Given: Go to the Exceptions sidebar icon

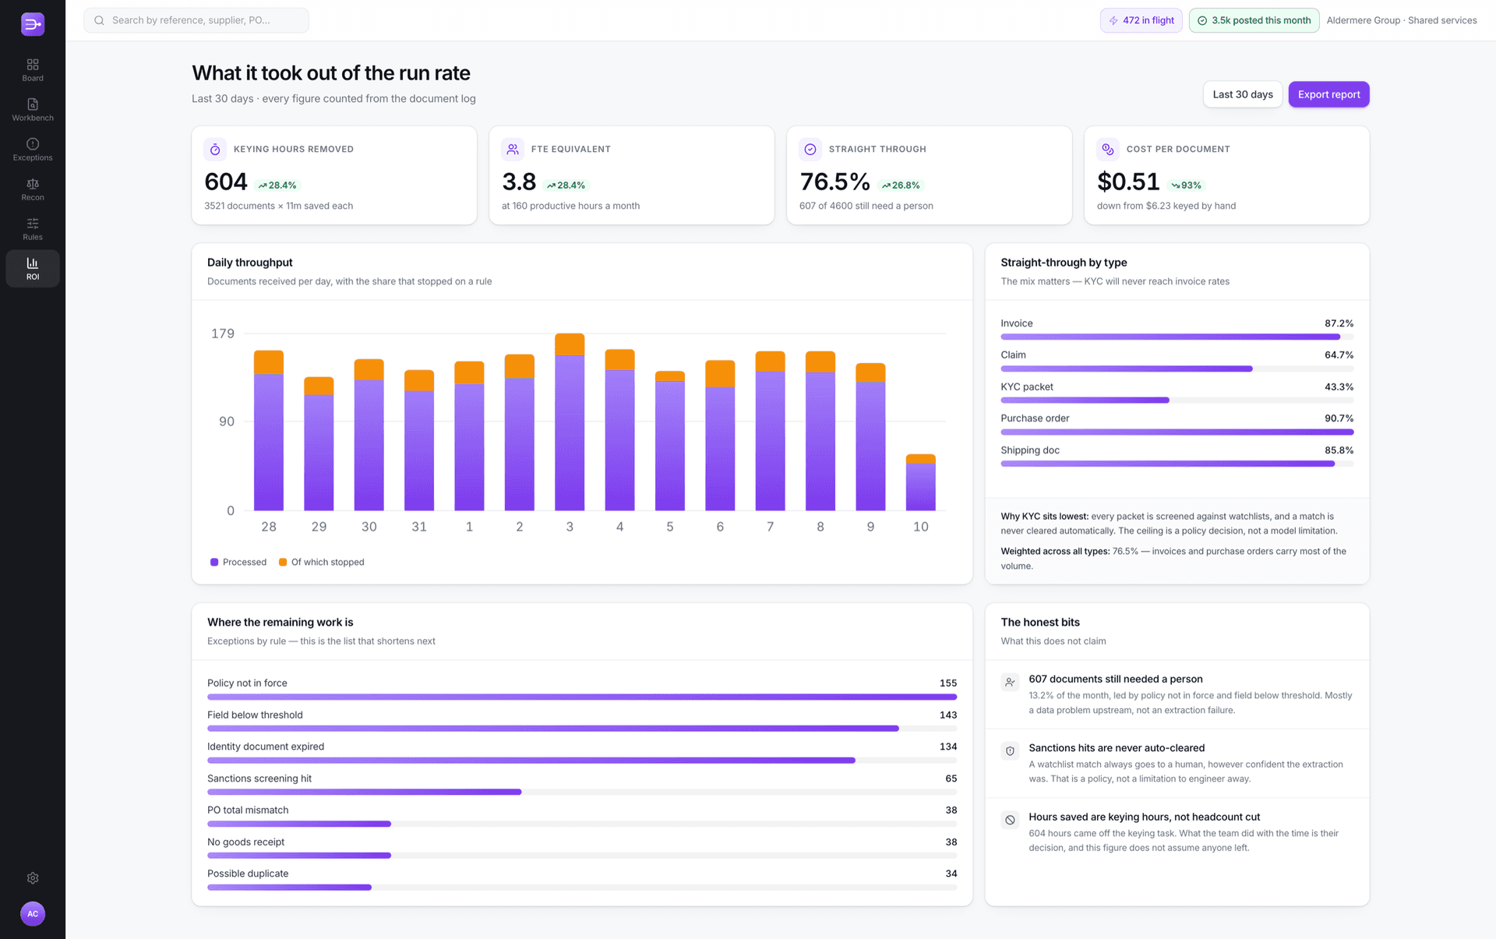Looking at the screenshot, I should (33, 149).
